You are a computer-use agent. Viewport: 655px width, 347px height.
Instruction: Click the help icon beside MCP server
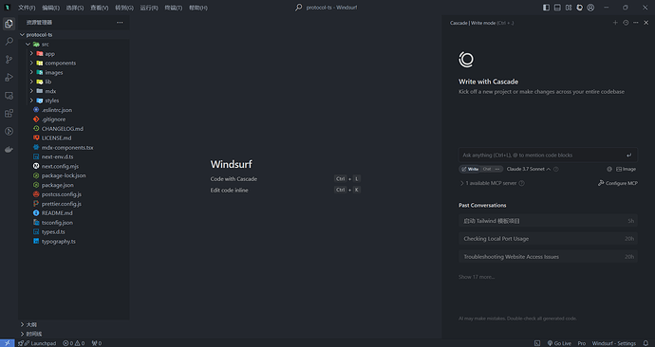point(522,183)
